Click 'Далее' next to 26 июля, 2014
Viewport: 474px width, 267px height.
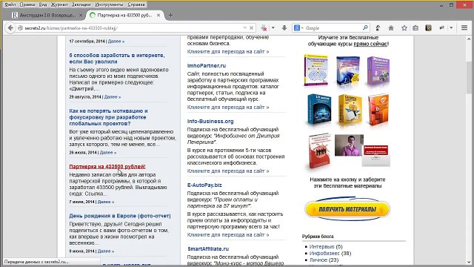click(x=108, y=153)
